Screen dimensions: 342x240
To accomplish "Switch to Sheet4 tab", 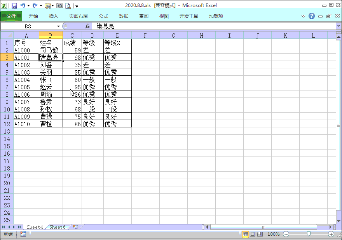I will [x=35, y=227].
